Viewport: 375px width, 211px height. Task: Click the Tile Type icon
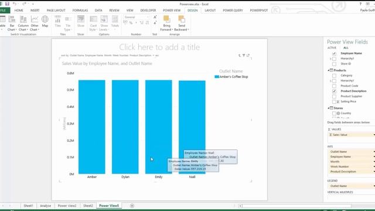[x=68, y=23]
